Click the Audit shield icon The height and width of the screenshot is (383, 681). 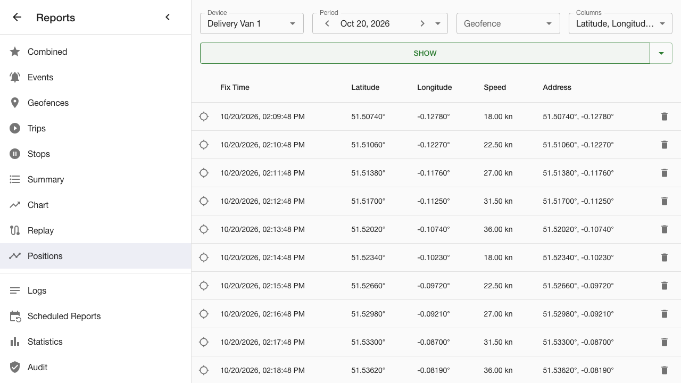point(15,367)
